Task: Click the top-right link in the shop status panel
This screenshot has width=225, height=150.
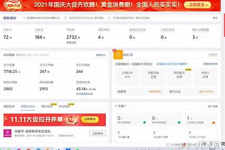Action: [213, 55]
